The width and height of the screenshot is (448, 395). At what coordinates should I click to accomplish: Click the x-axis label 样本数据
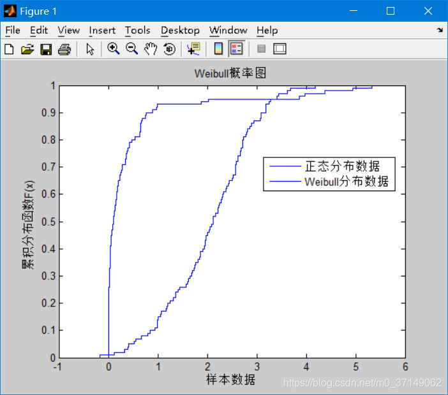click(231, 380)
